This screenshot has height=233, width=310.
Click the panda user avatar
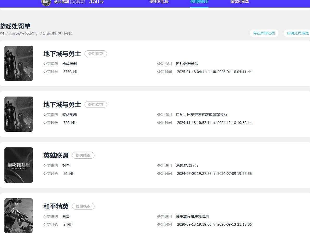pyautogui.click(x=46, y=3)
